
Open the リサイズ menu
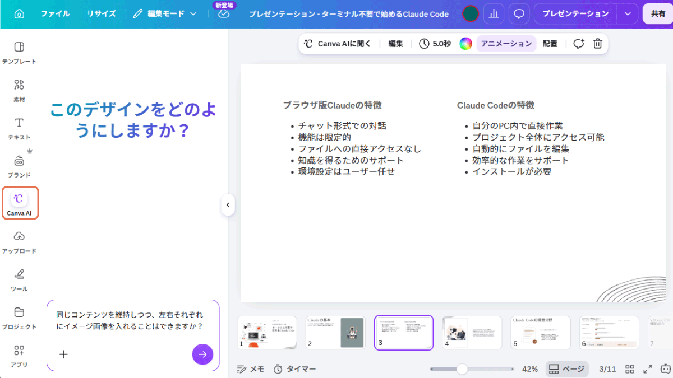pyautogui.click(x=102, y=13)
